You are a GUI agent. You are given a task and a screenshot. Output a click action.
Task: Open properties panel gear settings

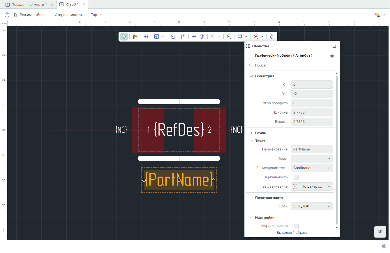pos(332,56)
